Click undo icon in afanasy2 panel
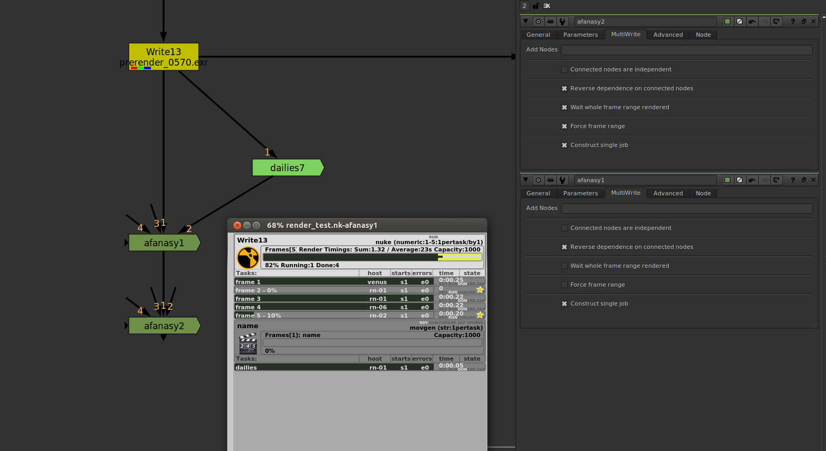826x451 pixels. tap(752, 22)
